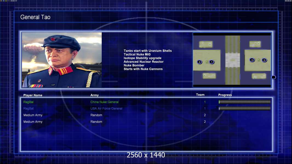Viewport: 292px width, 164px height.
Task: Click the second player's loading progress bar
Action: 245,108
